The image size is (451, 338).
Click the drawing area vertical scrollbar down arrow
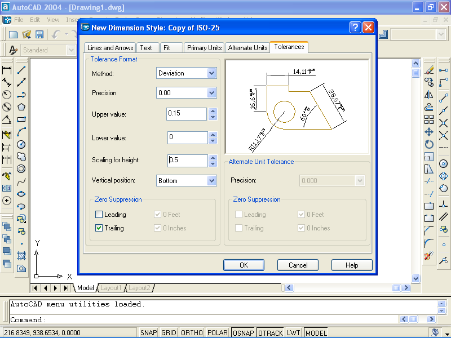(415, 278)
